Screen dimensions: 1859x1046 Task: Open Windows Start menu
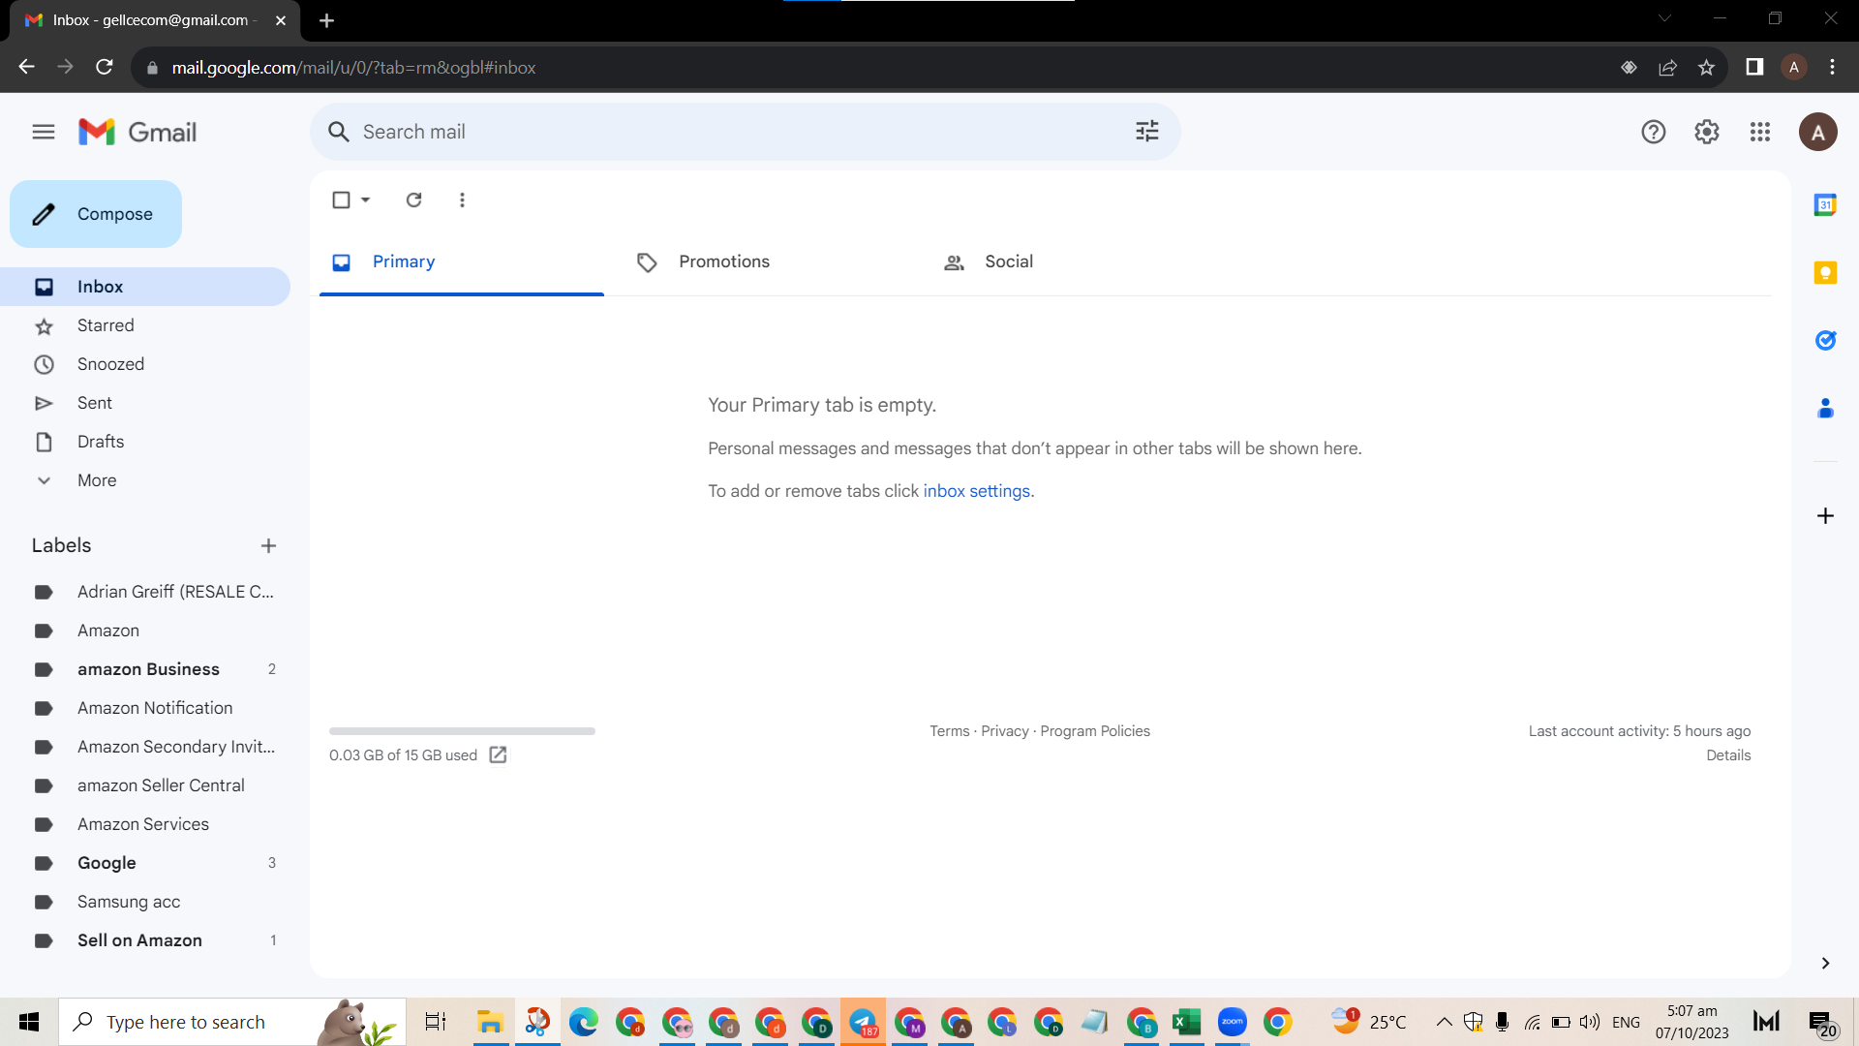tap(29, 1022)
